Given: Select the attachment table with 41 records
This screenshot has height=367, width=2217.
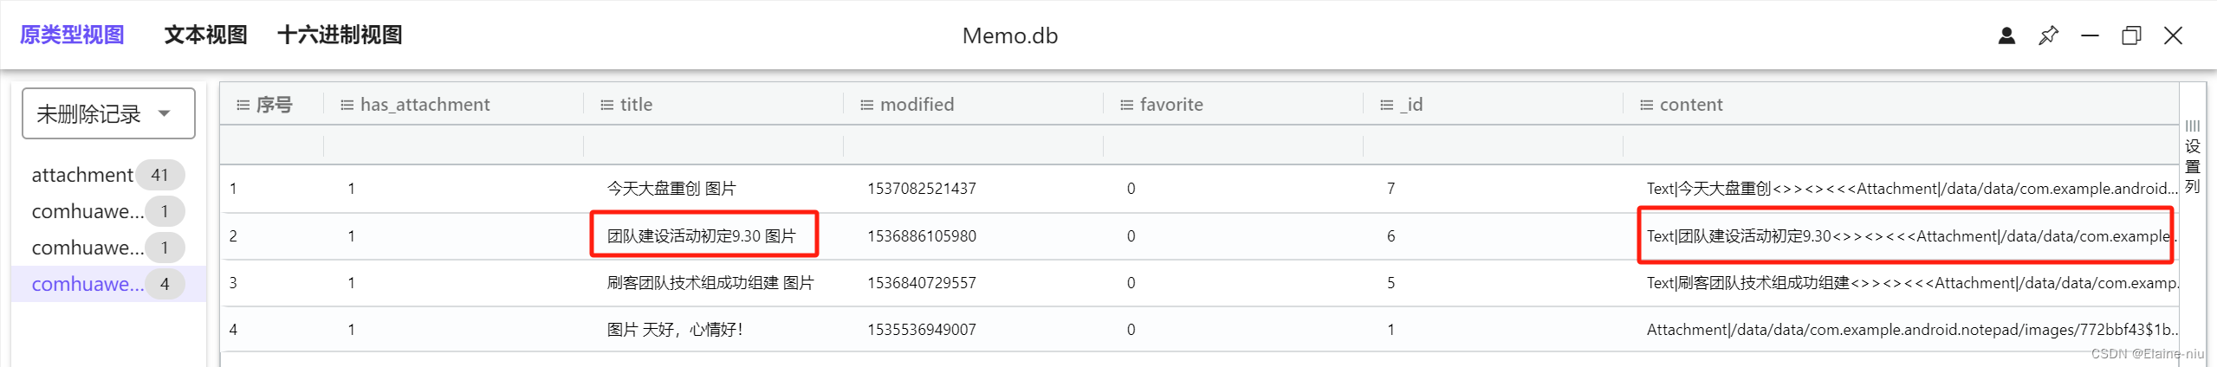Looking at the screenshot, I should coord(82,175).
